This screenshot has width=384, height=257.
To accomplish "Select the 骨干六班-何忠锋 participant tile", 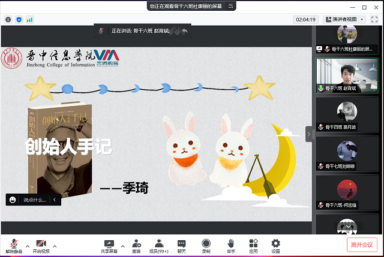I will point(347,193).
